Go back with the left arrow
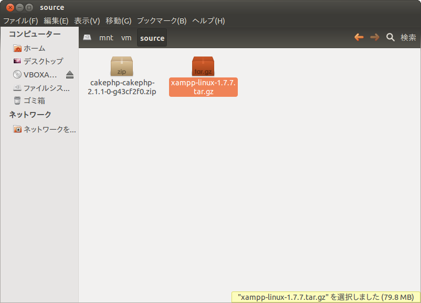421x303 pixels. pyautogui.click(x=359, y=37)
